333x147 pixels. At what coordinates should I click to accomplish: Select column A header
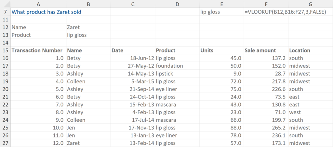click(38, 4)
